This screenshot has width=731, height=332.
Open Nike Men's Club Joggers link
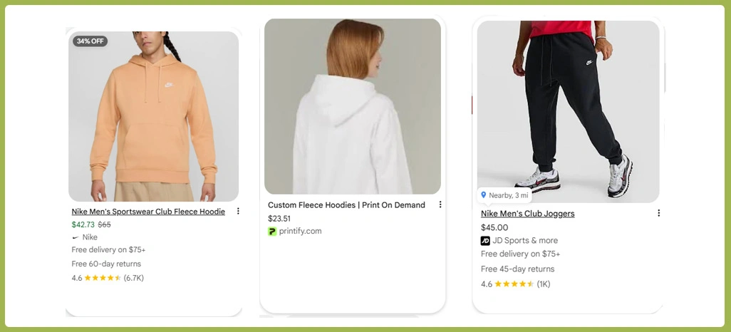click(x=527, y=214)
